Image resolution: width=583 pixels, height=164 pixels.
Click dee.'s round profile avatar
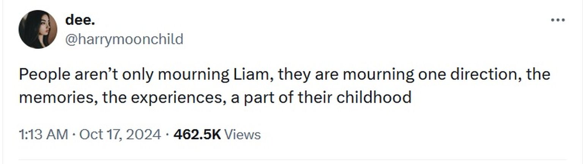point(38,29)
